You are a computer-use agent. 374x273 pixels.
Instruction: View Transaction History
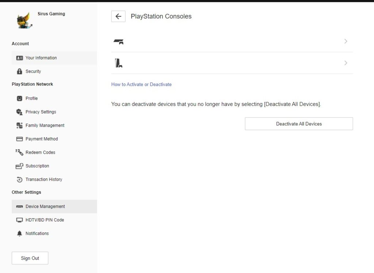54,180
